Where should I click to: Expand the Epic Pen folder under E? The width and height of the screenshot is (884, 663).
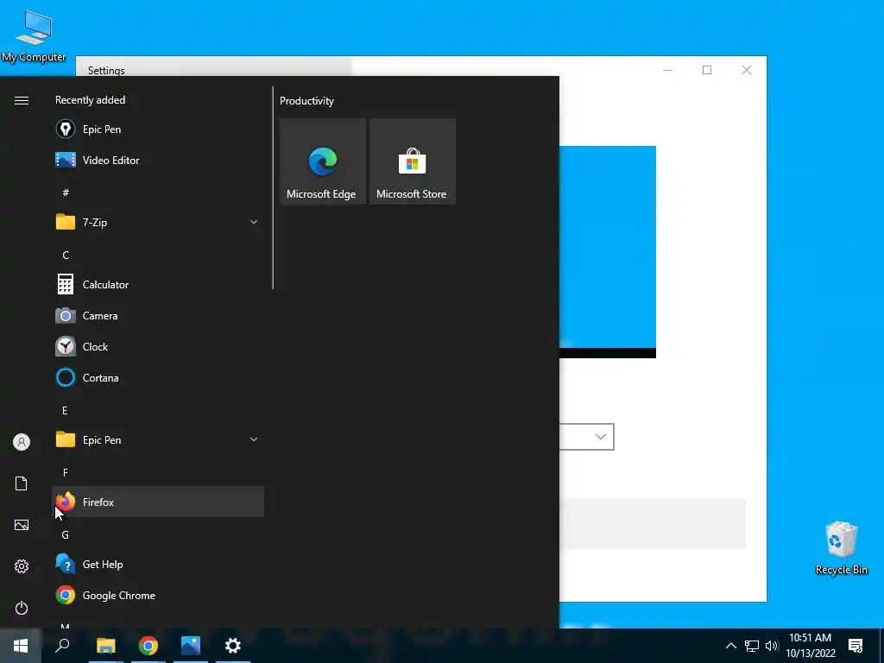coord(158,439)
